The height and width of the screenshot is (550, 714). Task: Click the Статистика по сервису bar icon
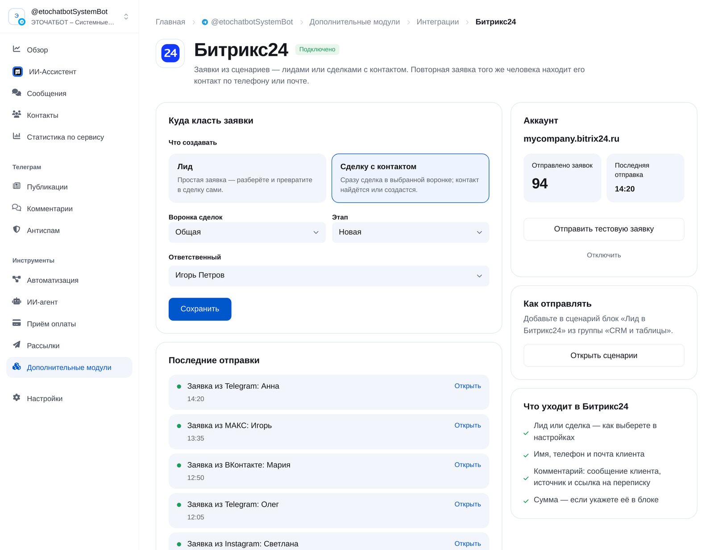click(17, 136)
